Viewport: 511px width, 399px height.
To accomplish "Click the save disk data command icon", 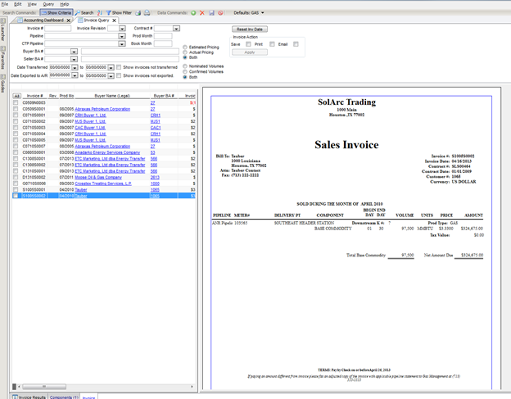I will pos(212,13).
